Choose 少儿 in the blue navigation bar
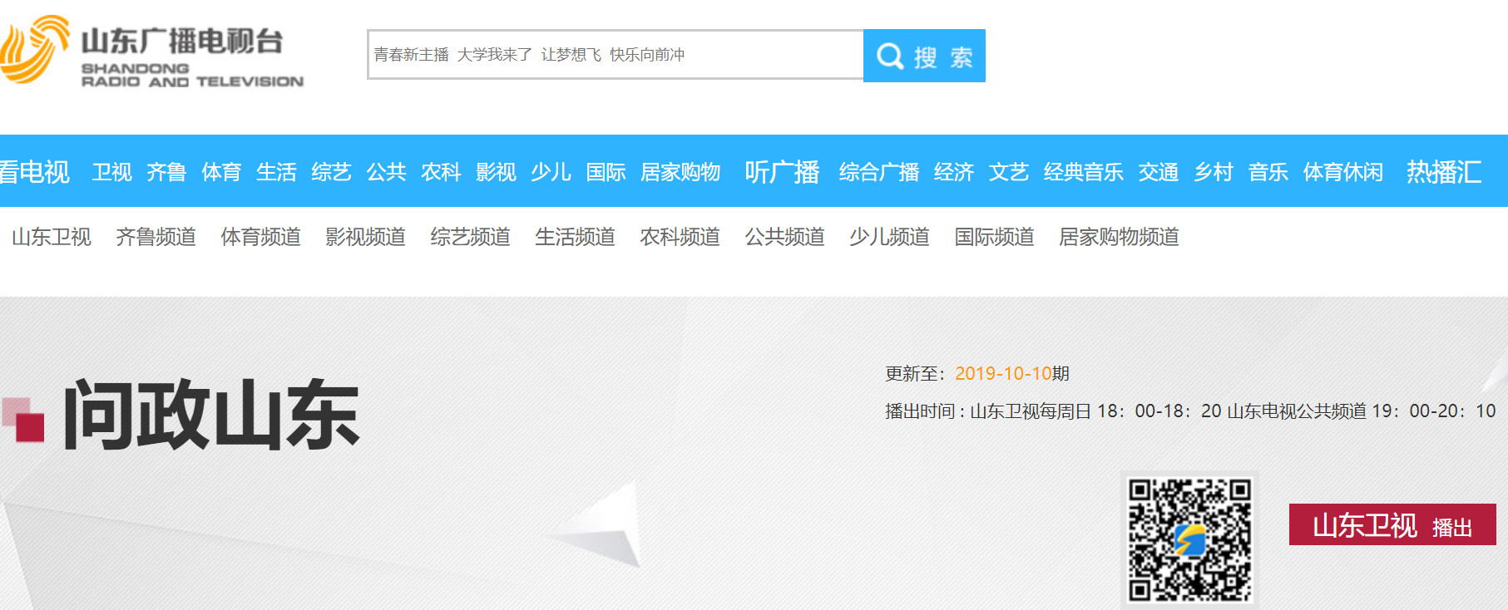This screenshot has width=1508, height=610. [551, 172]
